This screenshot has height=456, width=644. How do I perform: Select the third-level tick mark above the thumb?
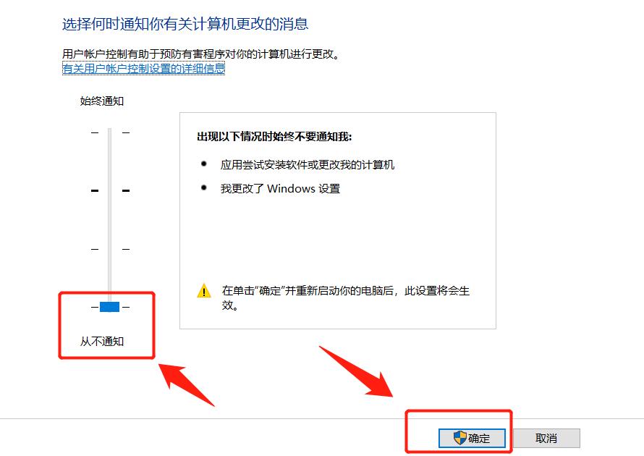click(110, 249)
